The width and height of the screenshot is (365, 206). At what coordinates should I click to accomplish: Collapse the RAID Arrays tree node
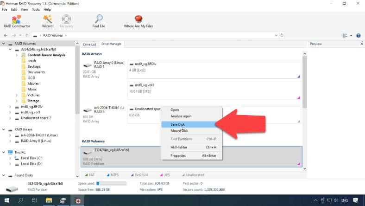point(4,129)
